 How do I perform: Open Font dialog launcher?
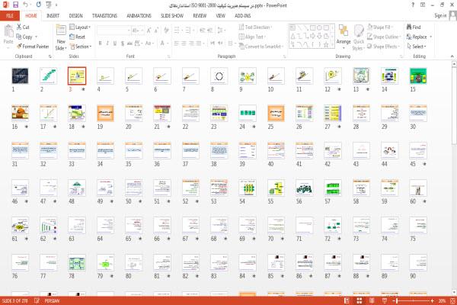tap(168, 56)
